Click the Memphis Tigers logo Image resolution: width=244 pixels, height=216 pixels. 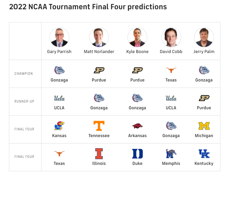[x=171, y=154]
